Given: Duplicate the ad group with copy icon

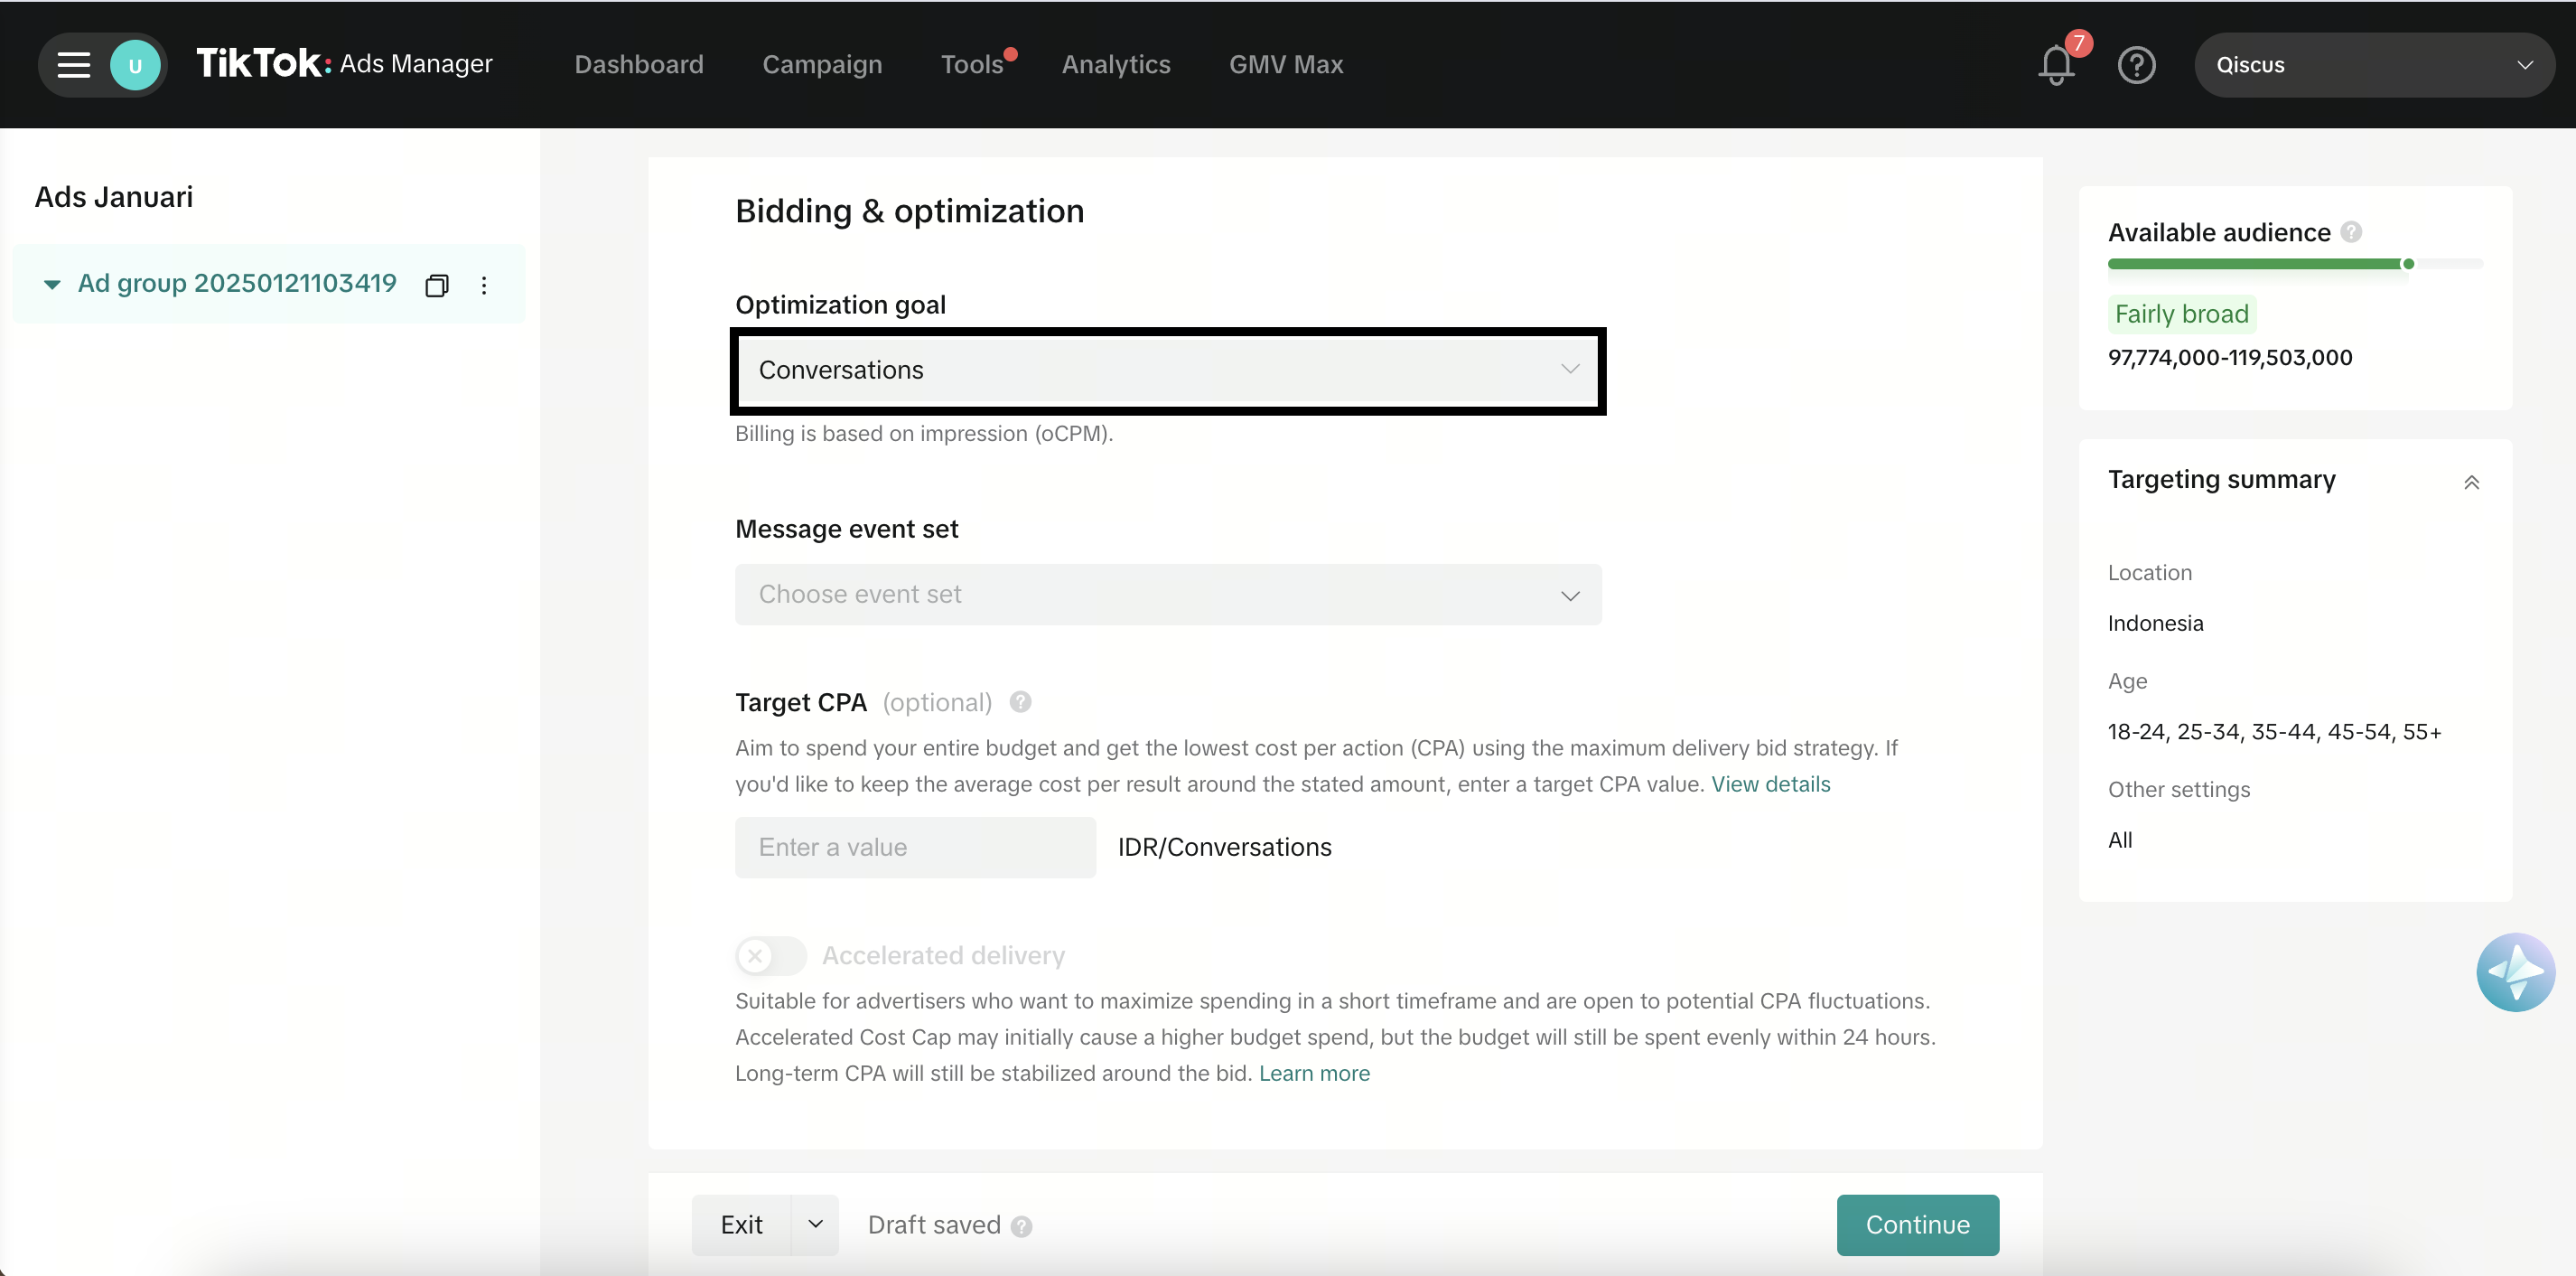Looking at the screenshot, I should click(x=437, y=286).
